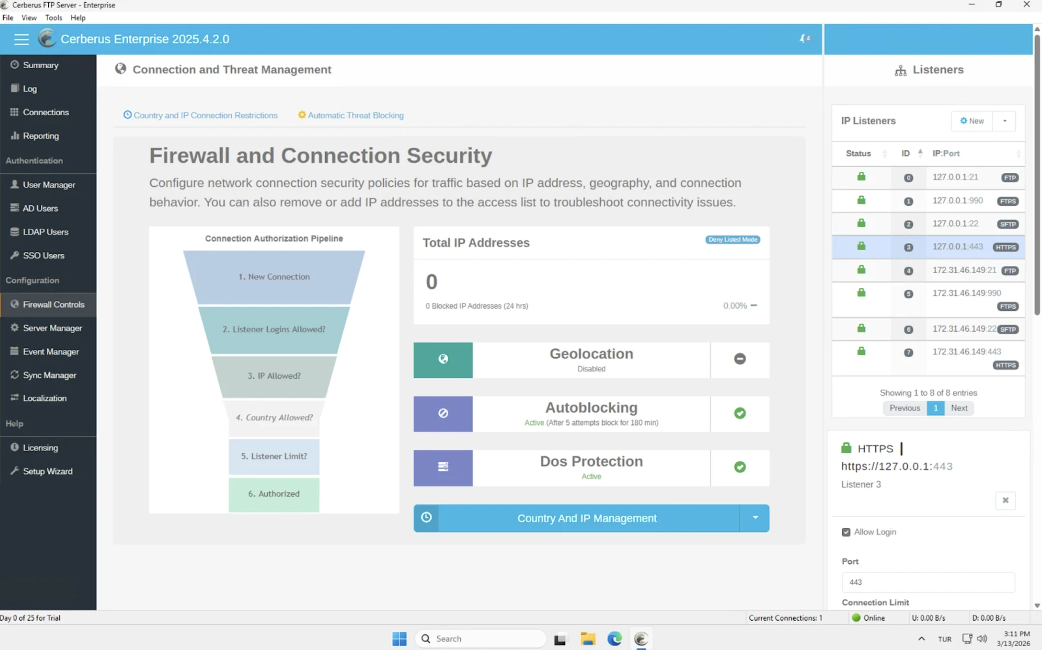This screenshot has height=650, width=1042.
Task: Click the green lock for listener 127.0.0.1:22
Action: (x=861, y=223)
